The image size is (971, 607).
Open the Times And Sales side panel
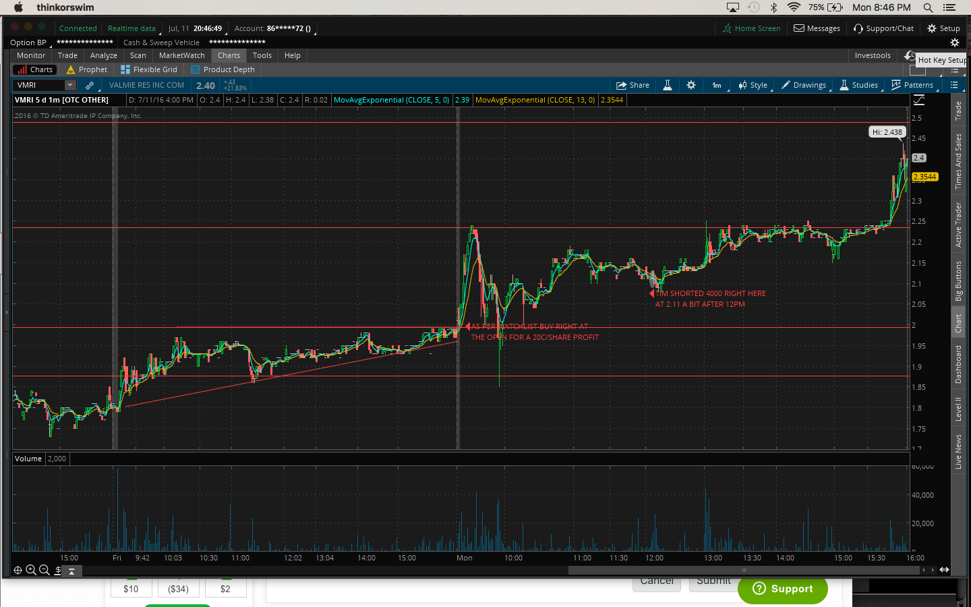(958, 161)
